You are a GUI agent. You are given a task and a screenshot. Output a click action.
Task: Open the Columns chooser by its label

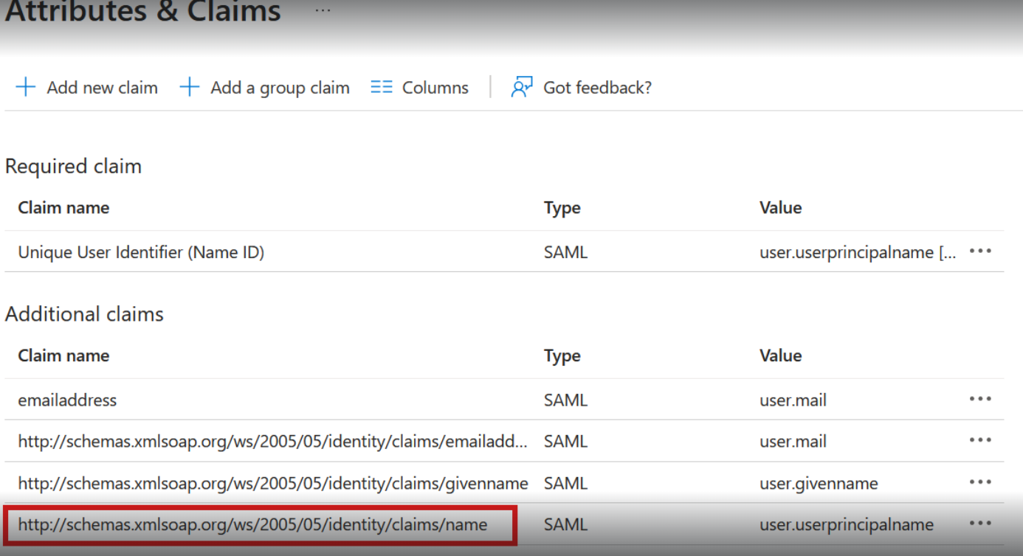click(435, 88)
